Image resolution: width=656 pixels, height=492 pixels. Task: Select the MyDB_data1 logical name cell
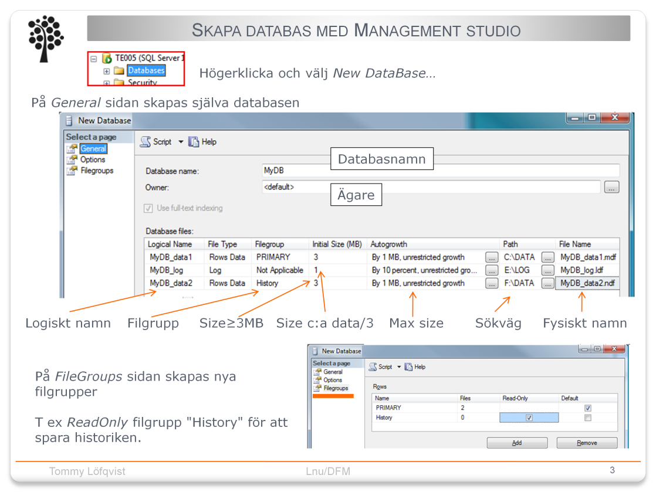171,257
